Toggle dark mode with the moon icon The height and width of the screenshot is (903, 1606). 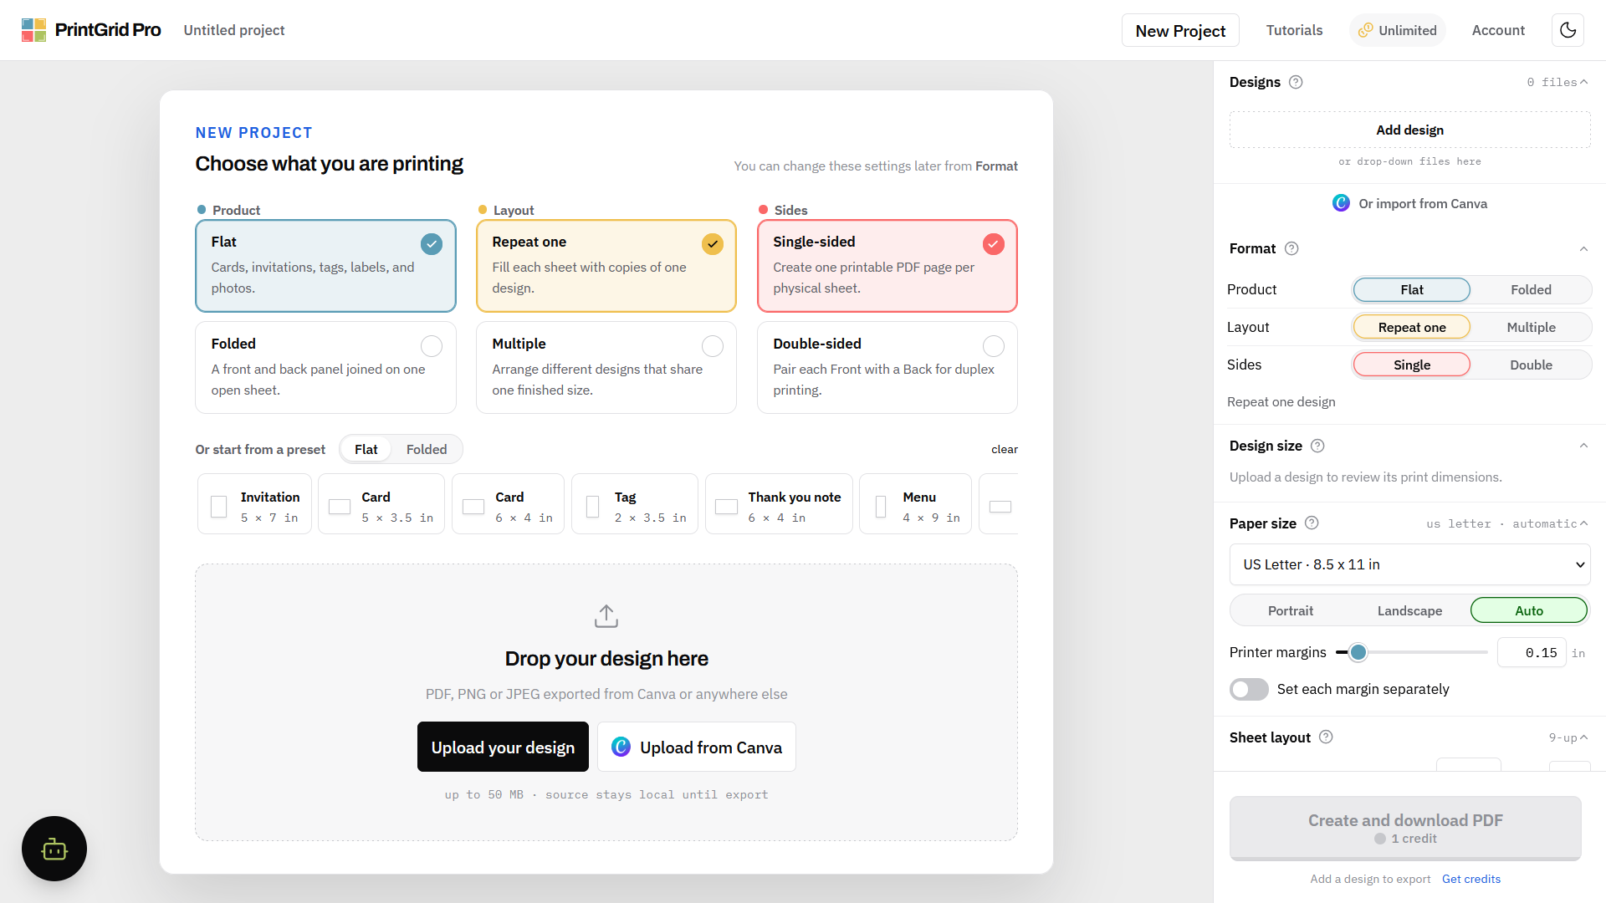tap(1568, 30)
